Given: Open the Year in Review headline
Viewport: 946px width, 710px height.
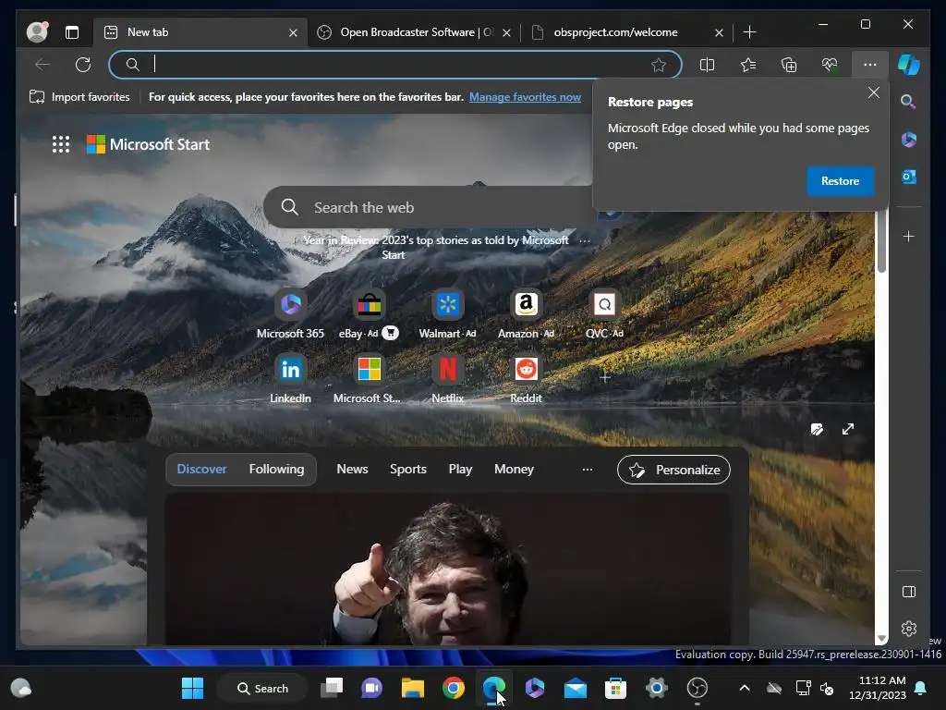Looking at the screenshot, I should (436, 247).
